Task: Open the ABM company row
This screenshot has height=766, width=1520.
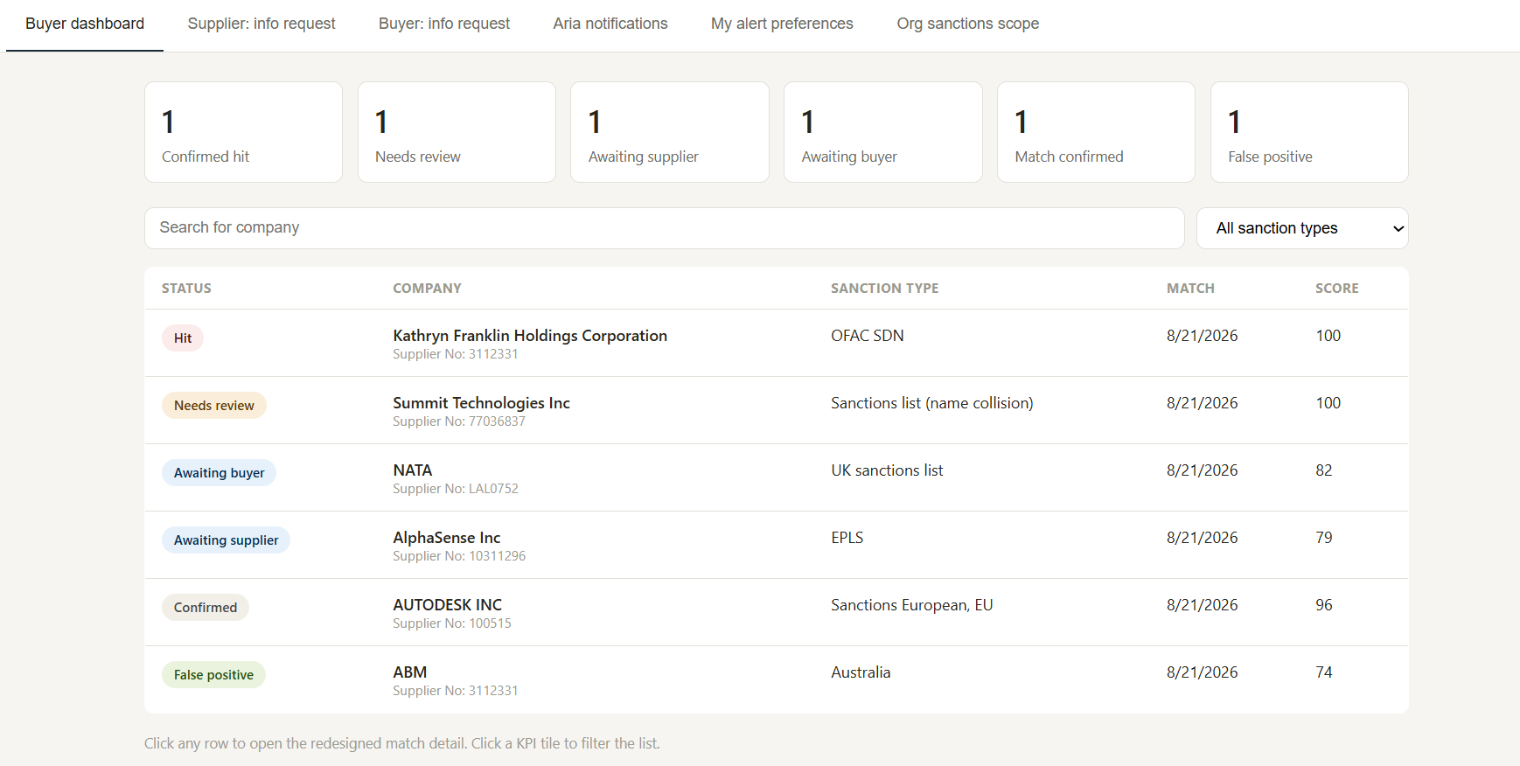Action: 777,679
